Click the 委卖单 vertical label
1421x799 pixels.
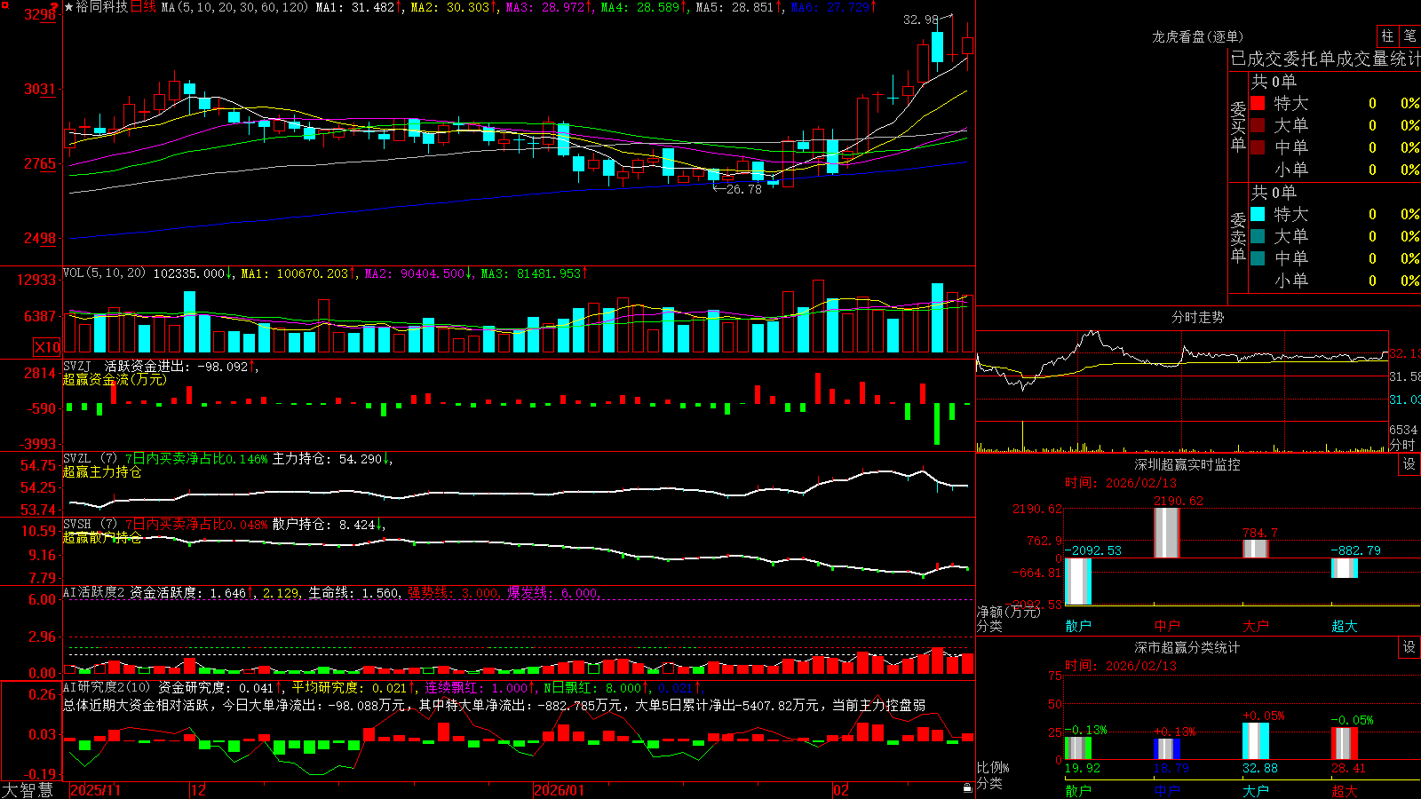click(x=1238, y=238)
